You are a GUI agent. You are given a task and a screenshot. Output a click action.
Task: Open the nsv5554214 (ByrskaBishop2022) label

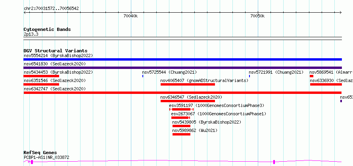[x=58, y=55]
